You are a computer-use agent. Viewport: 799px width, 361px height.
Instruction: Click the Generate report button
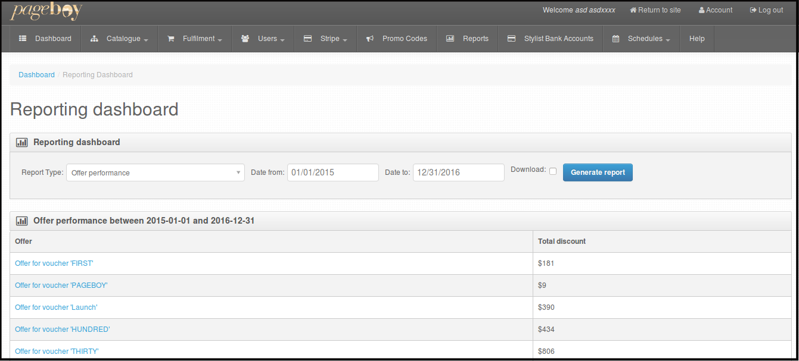598,172
